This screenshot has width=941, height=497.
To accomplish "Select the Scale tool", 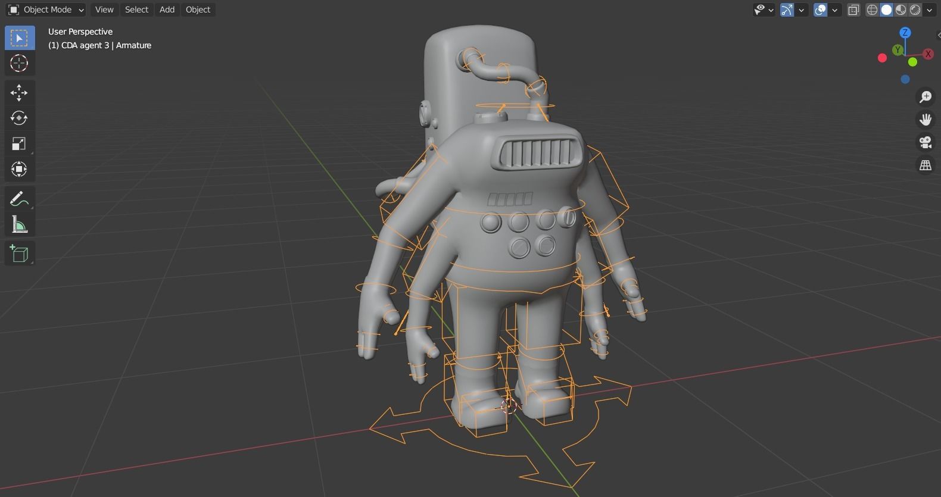I will coord(19,143).
